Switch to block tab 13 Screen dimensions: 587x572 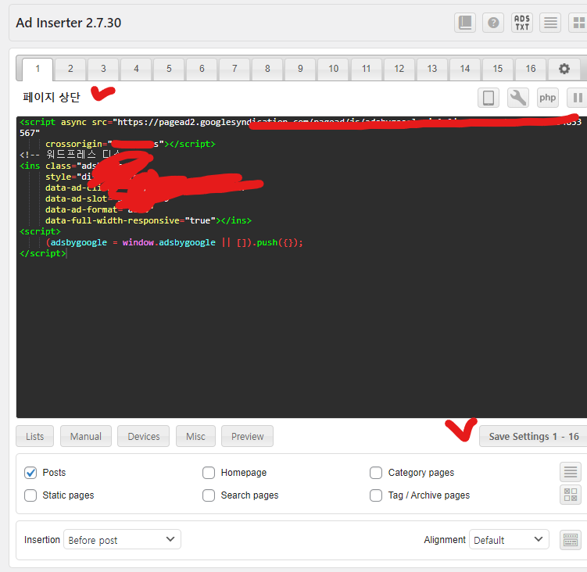432,69
